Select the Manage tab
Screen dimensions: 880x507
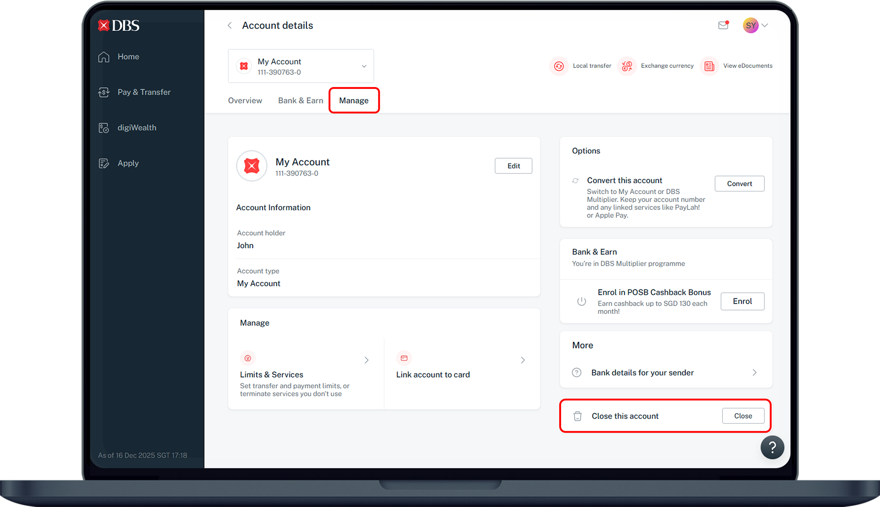[x=354, y=101]
